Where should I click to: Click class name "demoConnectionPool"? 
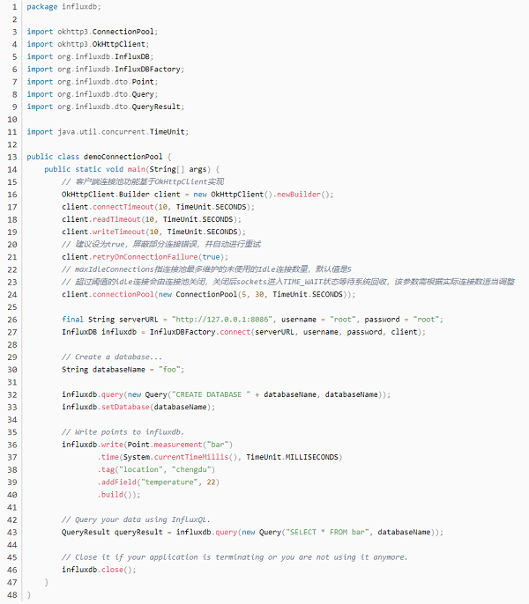[x=123, y=157]
